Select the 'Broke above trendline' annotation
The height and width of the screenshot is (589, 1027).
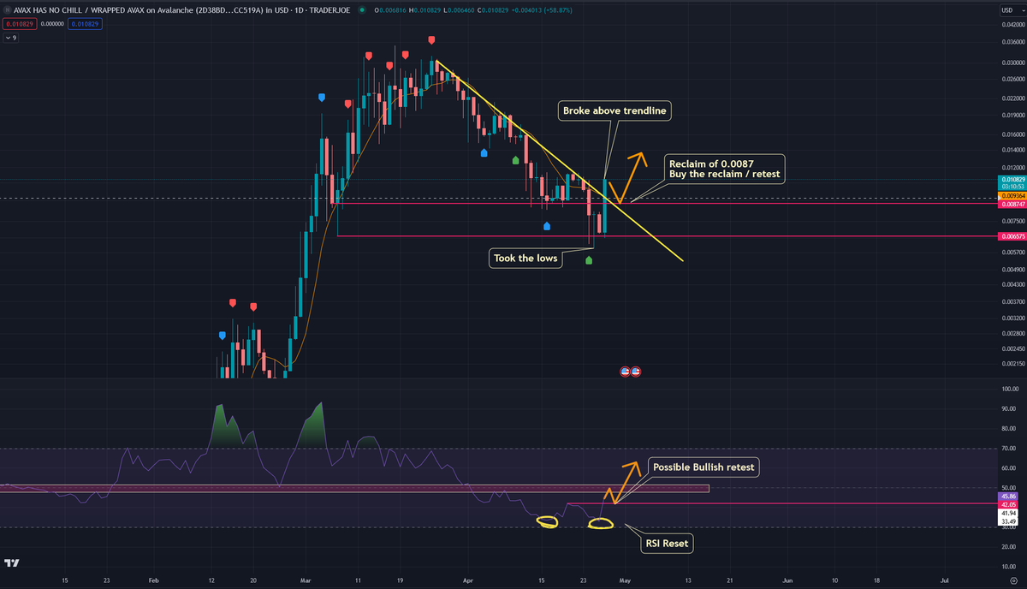614,110
